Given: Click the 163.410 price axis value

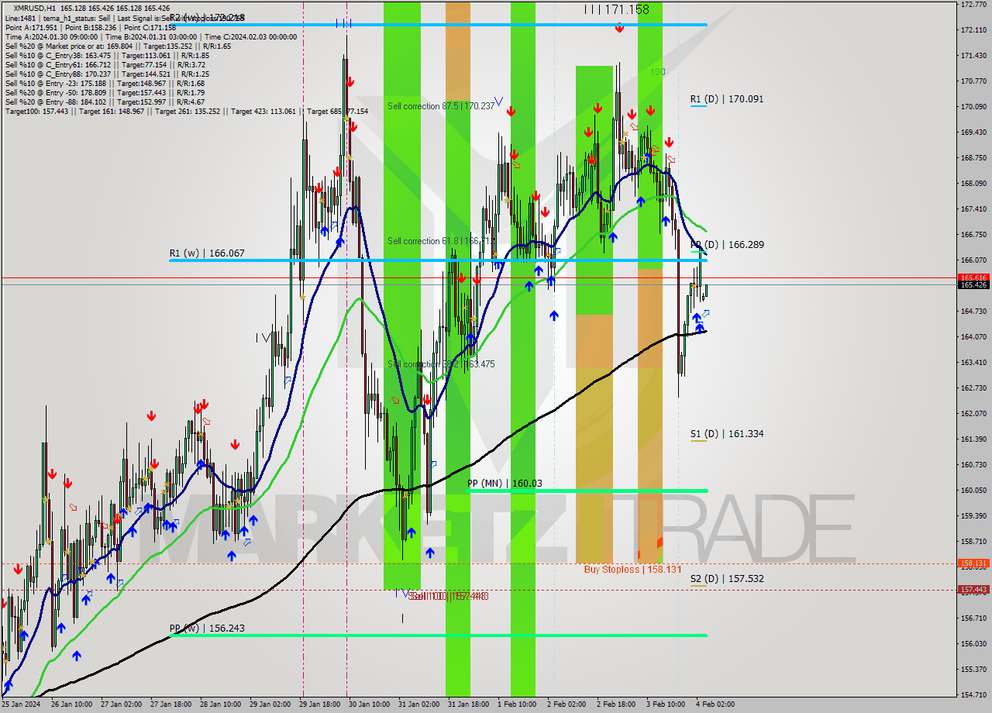Looking at the screenshot, I should tap(973, 363).
